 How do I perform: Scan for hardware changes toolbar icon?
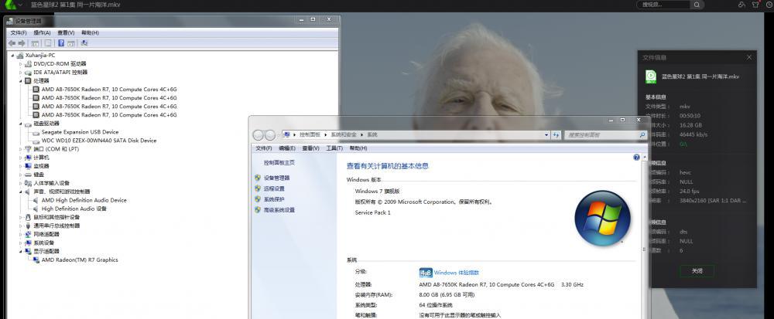pyautogui.click(x=84, y=43)
